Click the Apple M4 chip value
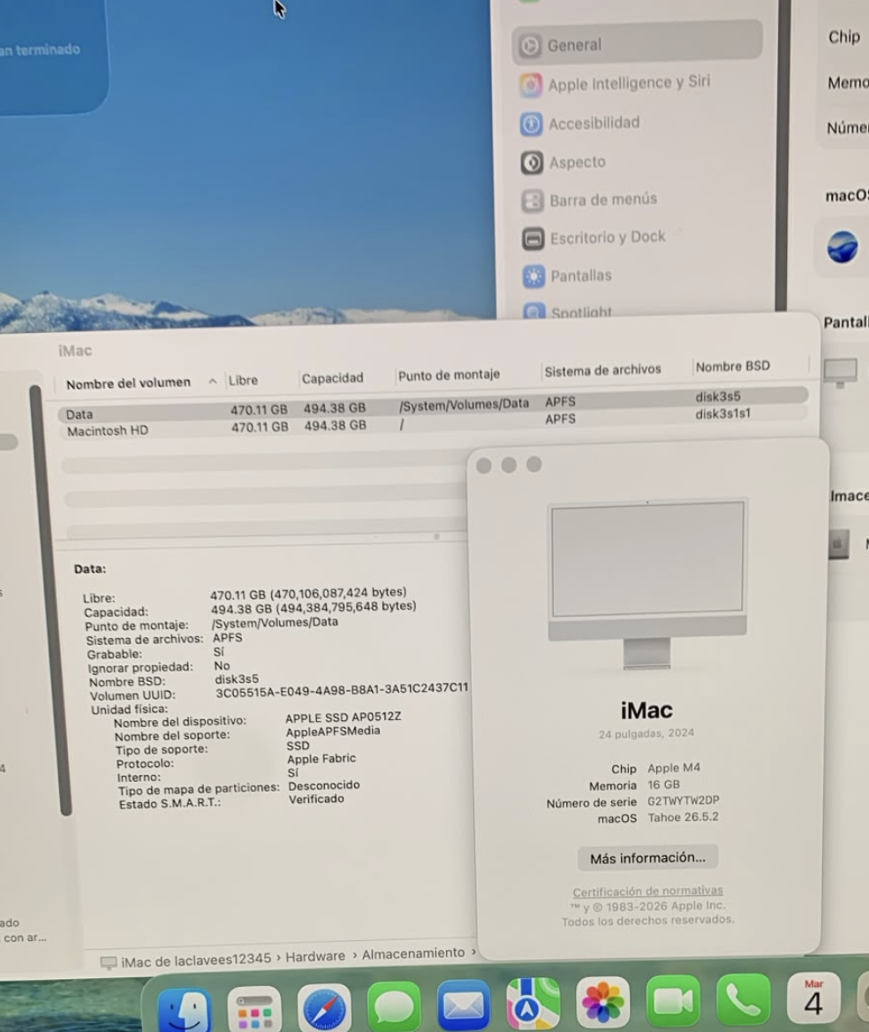The image size is (869, 1032). pos(674,768)
